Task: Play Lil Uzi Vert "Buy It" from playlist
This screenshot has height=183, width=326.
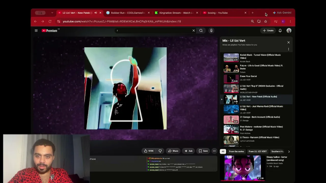Action: point(256,89)
